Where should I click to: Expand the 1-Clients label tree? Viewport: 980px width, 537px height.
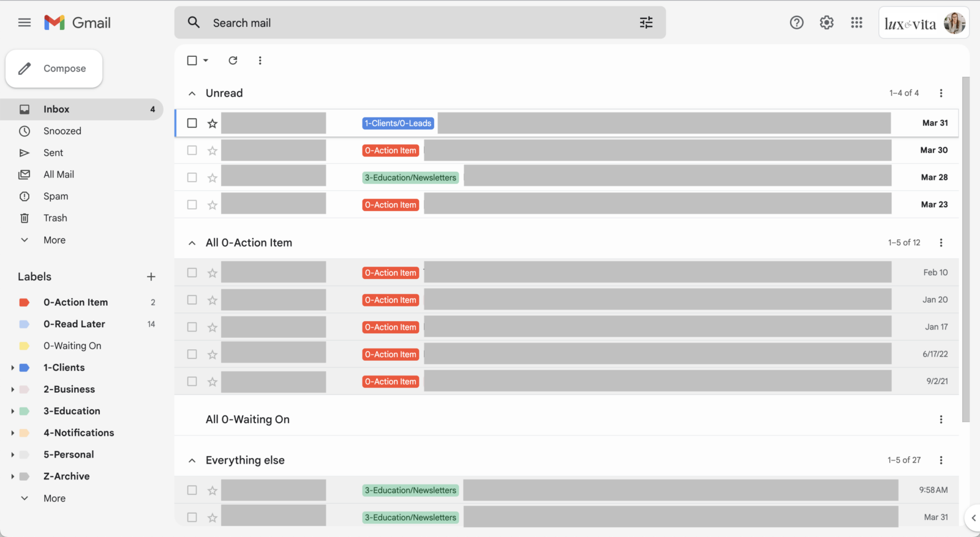[x=12, y=368]
